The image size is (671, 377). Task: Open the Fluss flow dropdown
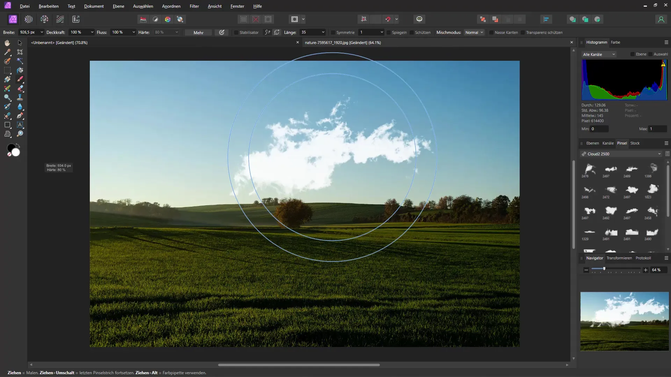[x=134, y=32]
